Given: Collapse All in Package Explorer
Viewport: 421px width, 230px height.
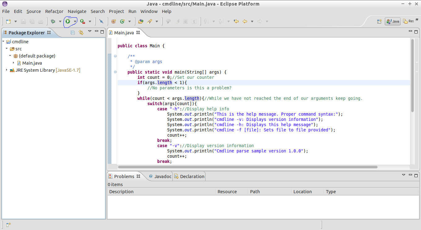Looking at the screenshot, I should click(x=73, y=32).
